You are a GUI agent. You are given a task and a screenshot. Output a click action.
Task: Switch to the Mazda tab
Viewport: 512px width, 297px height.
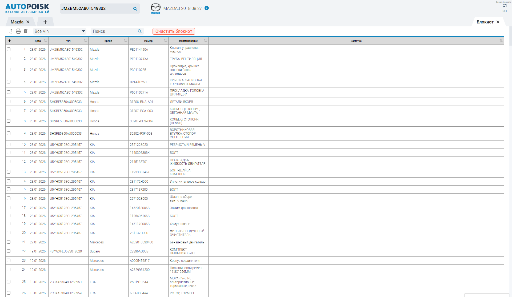pos(17,22)
